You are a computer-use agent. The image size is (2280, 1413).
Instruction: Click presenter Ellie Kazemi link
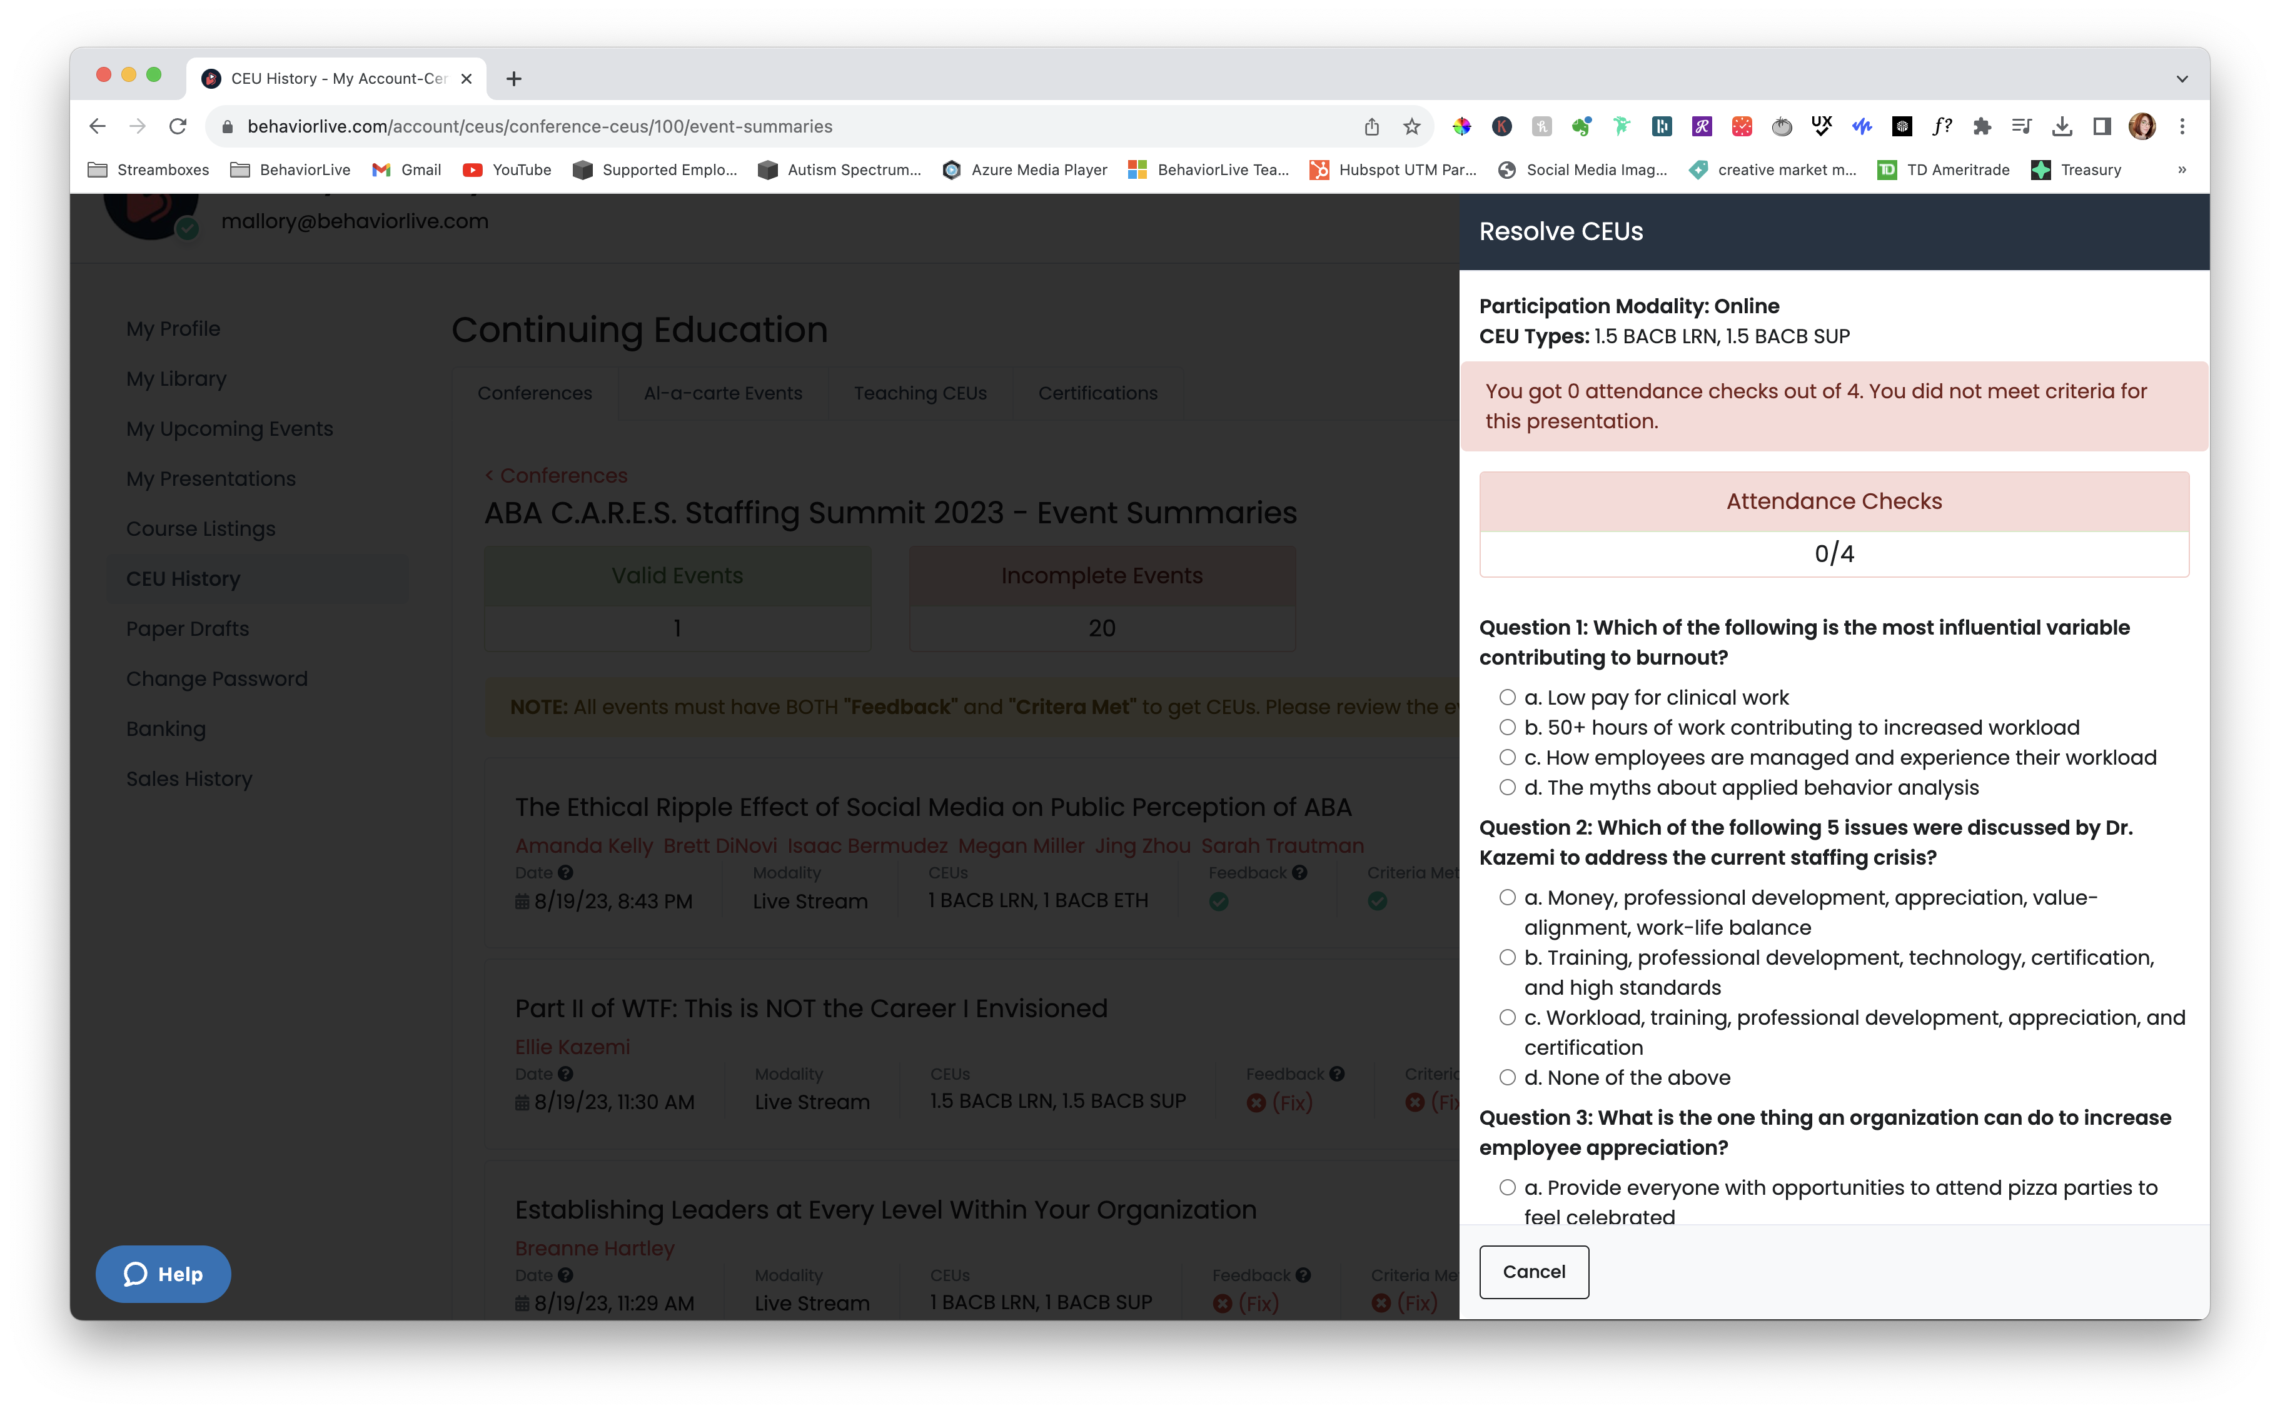(x=572, y=1047)
